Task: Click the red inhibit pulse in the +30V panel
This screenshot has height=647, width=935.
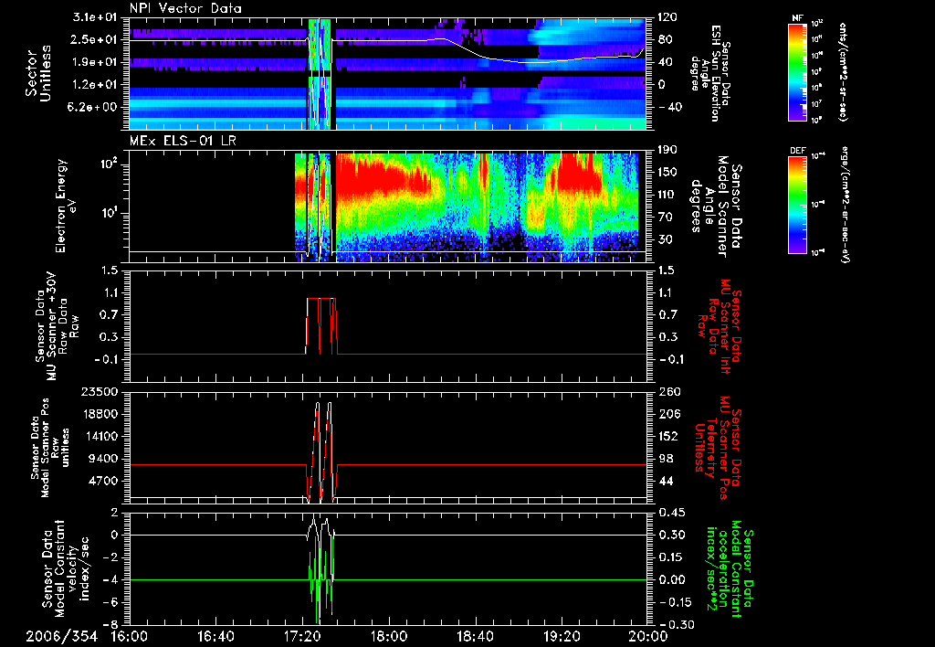Action: (321, 326)
